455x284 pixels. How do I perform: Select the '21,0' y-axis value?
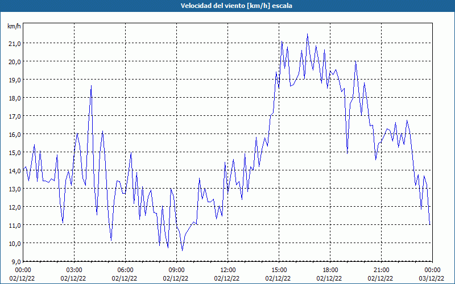(x=14, y=44)
